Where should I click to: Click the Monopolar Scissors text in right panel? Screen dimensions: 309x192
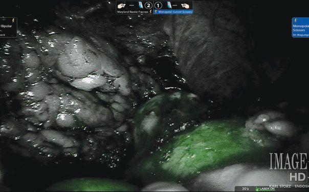coord(301,28)
